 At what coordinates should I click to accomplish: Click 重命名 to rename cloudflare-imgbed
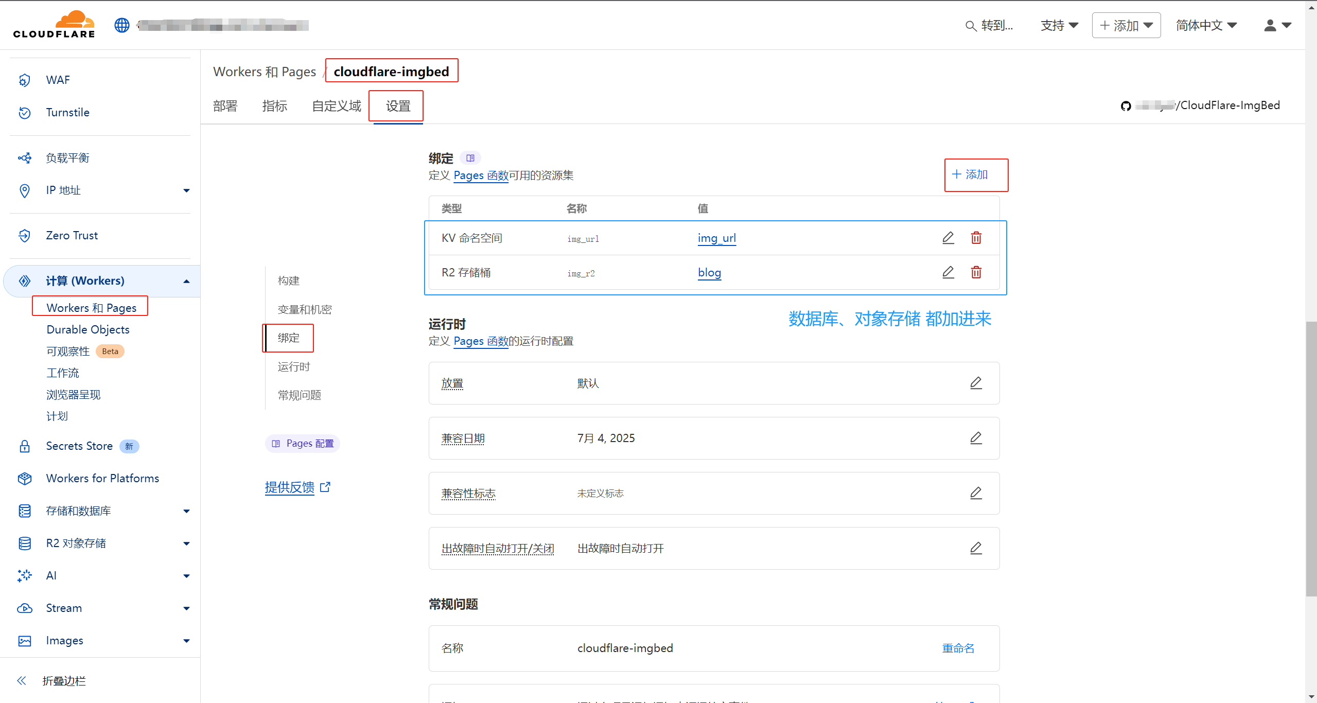click(x=958, y=648)
